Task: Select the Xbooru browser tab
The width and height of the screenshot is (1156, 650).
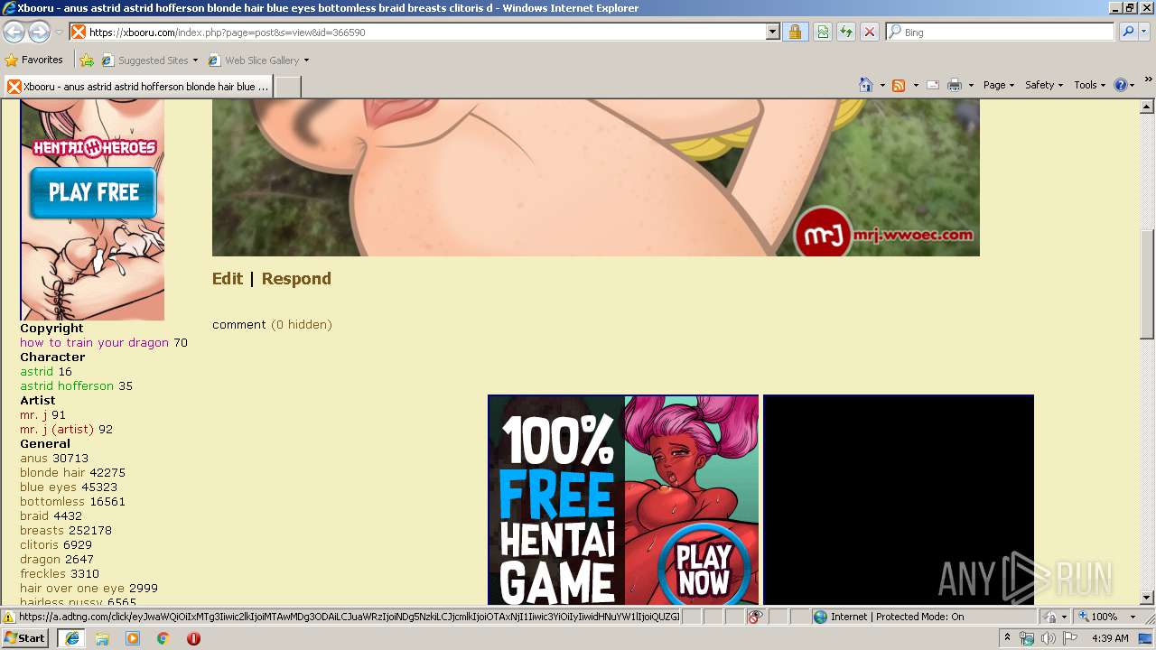Action: [x=137, y=87]
